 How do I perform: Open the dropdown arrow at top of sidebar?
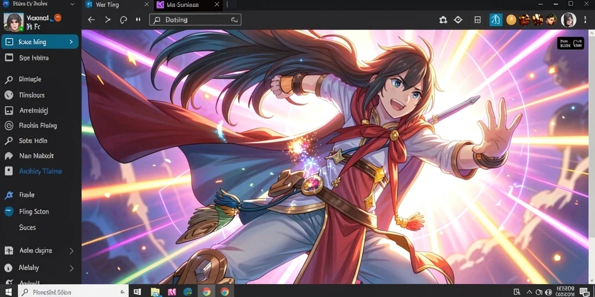(73, 4)
